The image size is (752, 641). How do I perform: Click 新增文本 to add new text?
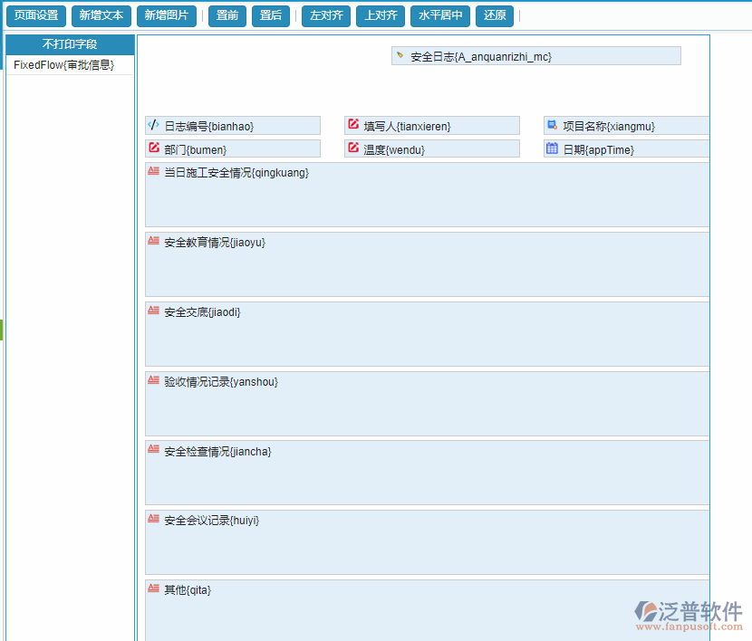click(x=101, y=15)
